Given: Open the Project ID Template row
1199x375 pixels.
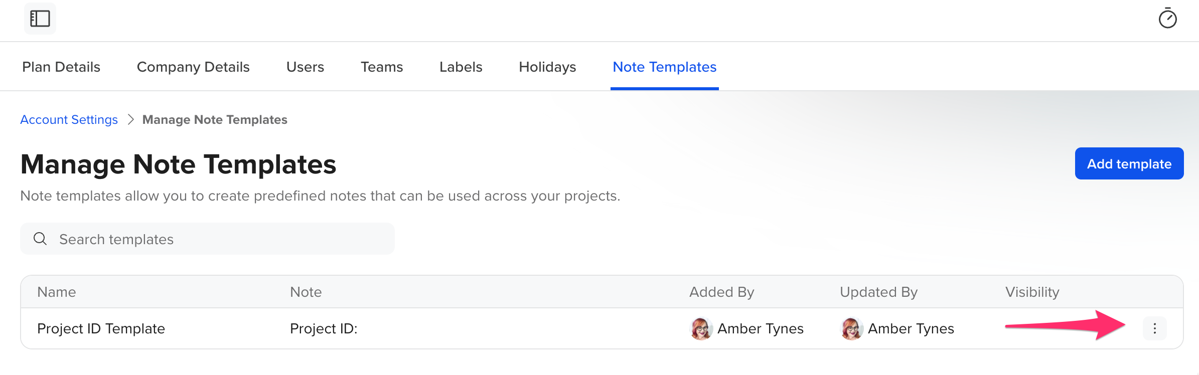Looking at the screenshot, I should (x=602, y=328).
